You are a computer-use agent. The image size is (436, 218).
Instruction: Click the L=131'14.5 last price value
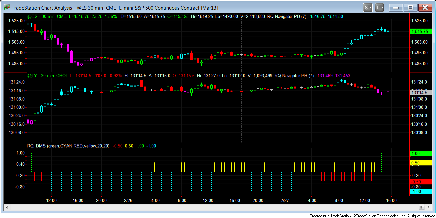point(80,76)
